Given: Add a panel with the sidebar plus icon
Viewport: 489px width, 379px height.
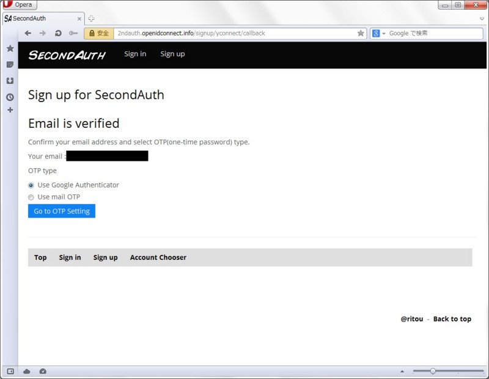Looking at the screenshot, I should 10,110.
